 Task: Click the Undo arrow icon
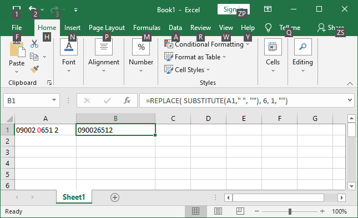(33, 9)
